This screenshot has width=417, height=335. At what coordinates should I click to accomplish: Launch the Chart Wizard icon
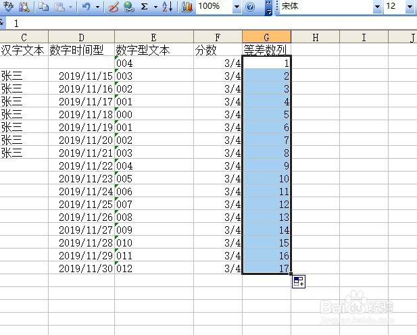pyautogui.click(x=187, y=6)
